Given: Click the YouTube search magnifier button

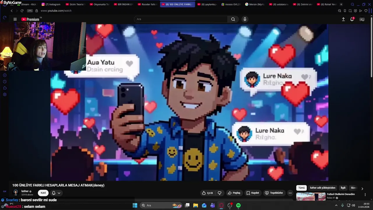Looking at the screenshot, I should tap(233, 19).
